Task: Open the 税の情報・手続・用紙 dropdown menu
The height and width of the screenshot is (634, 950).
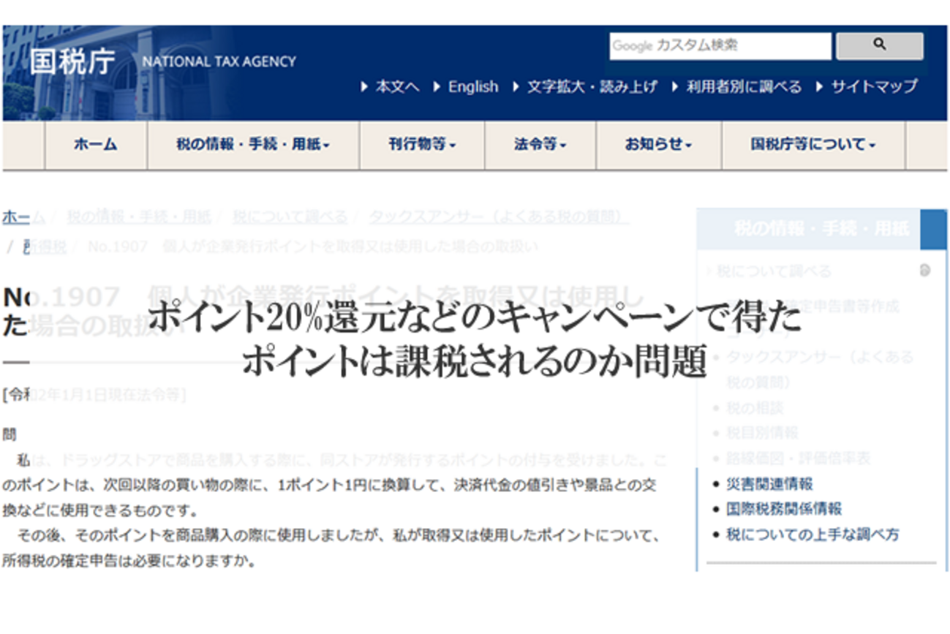Action: pyautogui.click(x=251, y=145)
